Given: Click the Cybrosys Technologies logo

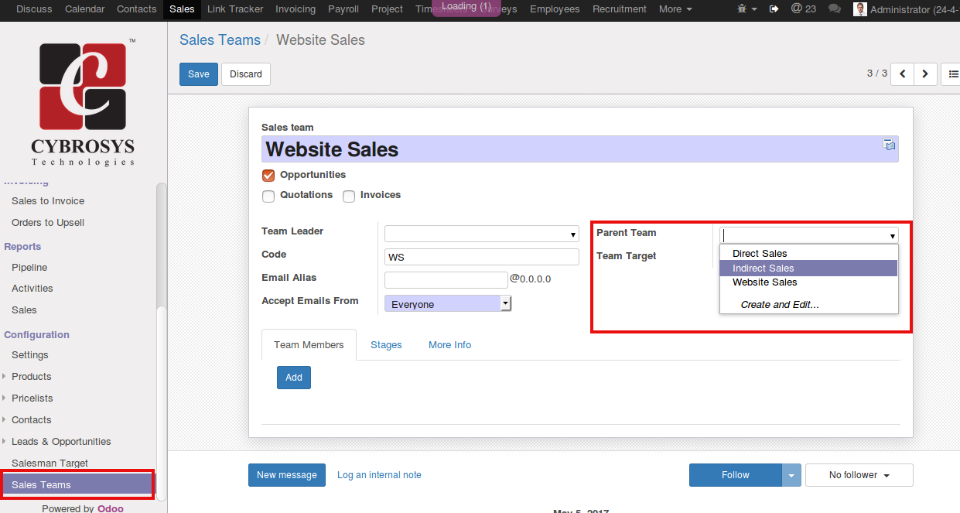Looking at the screenshot, I should [83, 101].
